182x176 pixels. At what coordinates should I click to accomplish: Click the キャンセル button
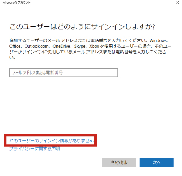click(119, 162)
